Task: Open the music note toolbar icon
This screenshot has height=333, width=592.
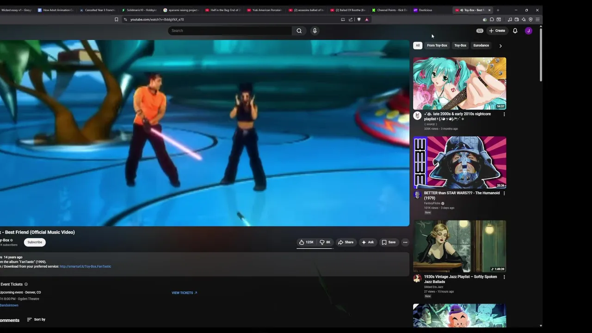Action: 510,19
